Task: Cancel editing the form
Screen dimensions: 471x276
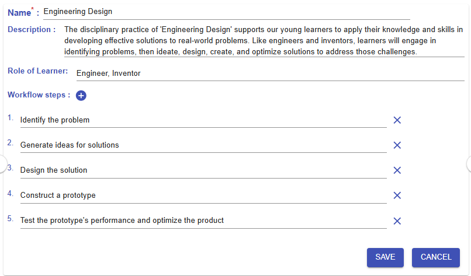Action: pyautogui.click(x=436, y=257)
